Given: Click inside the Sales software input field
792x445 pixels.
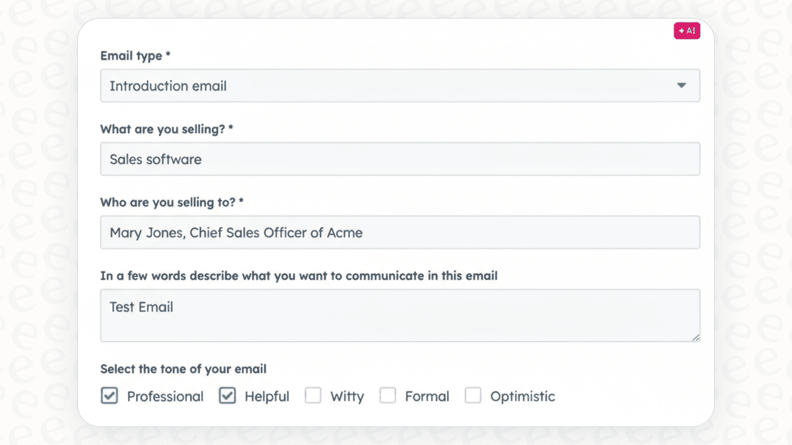Looking at the screenshot, I should coord(400,159).
